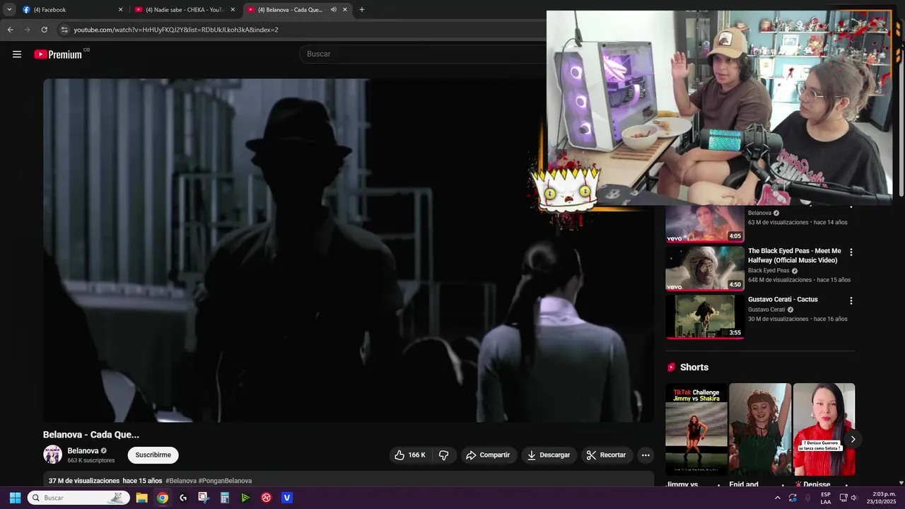Open Snipping Tool from taskbar
The height and width of the screenshot is (509, 905).
(204, 498)
